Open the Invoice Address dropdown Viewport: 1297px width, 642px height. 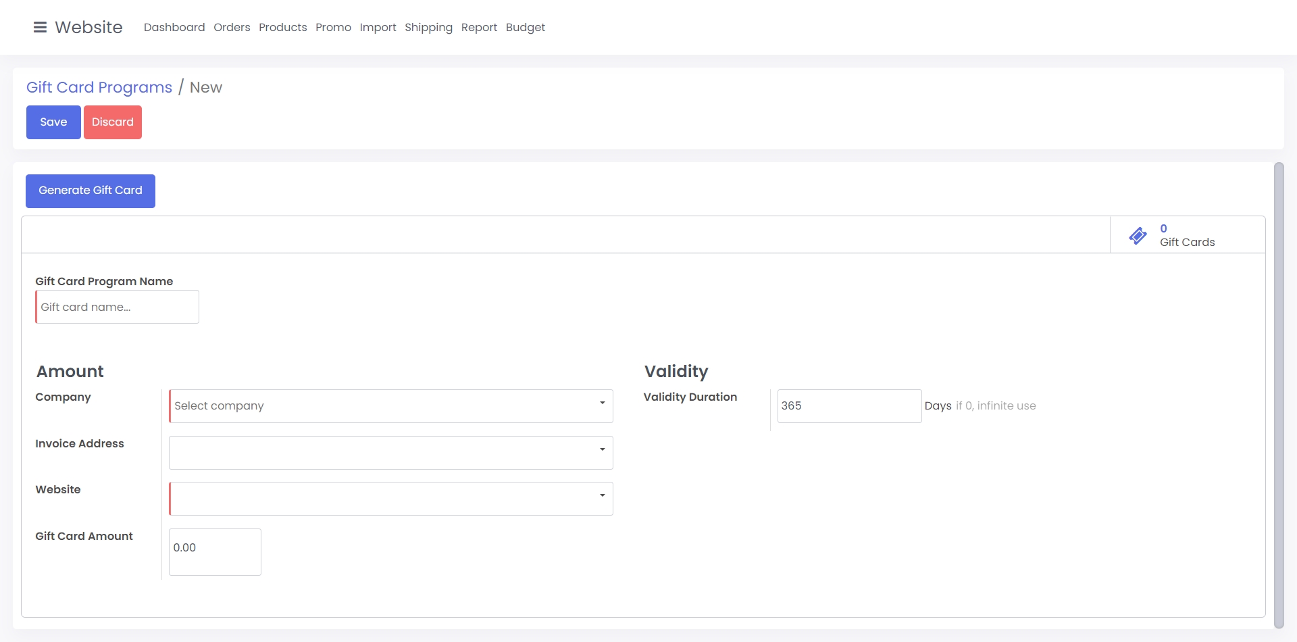tap(390, 453)
